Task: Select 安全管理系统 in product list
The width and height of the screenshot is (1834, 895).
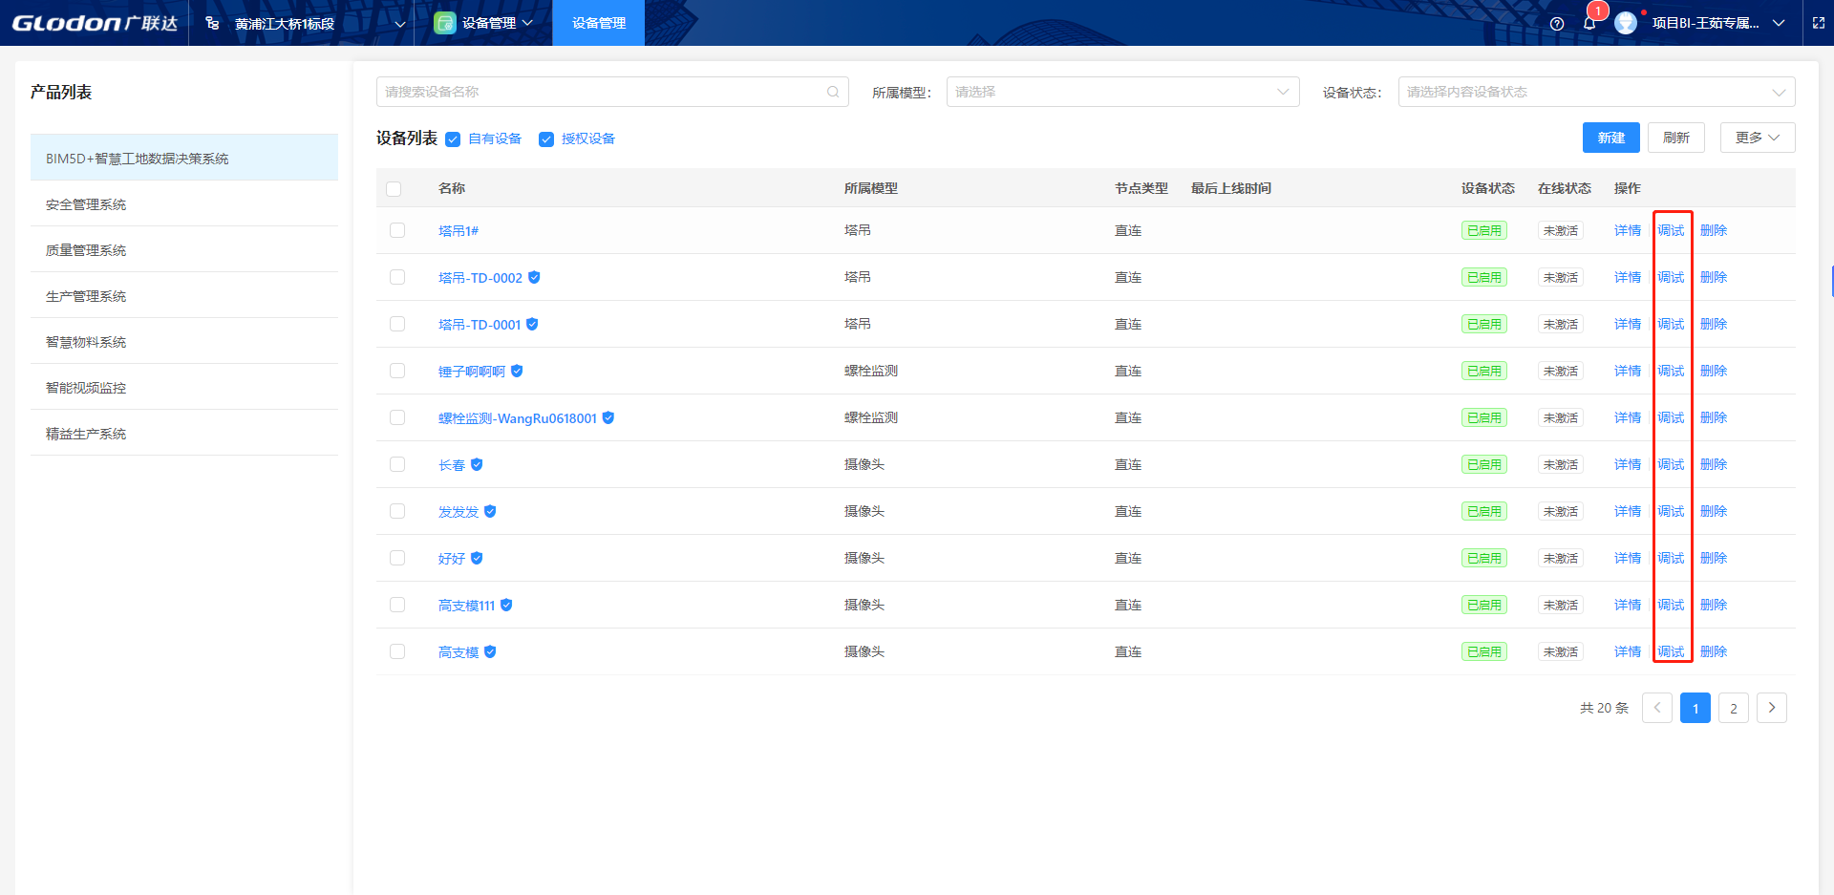Action: [x=86, y=204]
